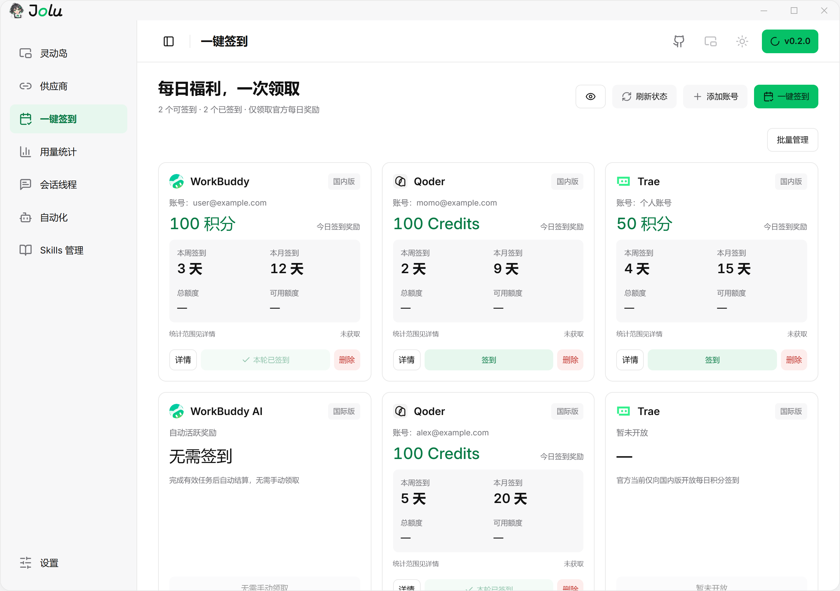Click the 50 积分 reward text
The width and height of the screenshot is (840, 591).
point(645,224)
